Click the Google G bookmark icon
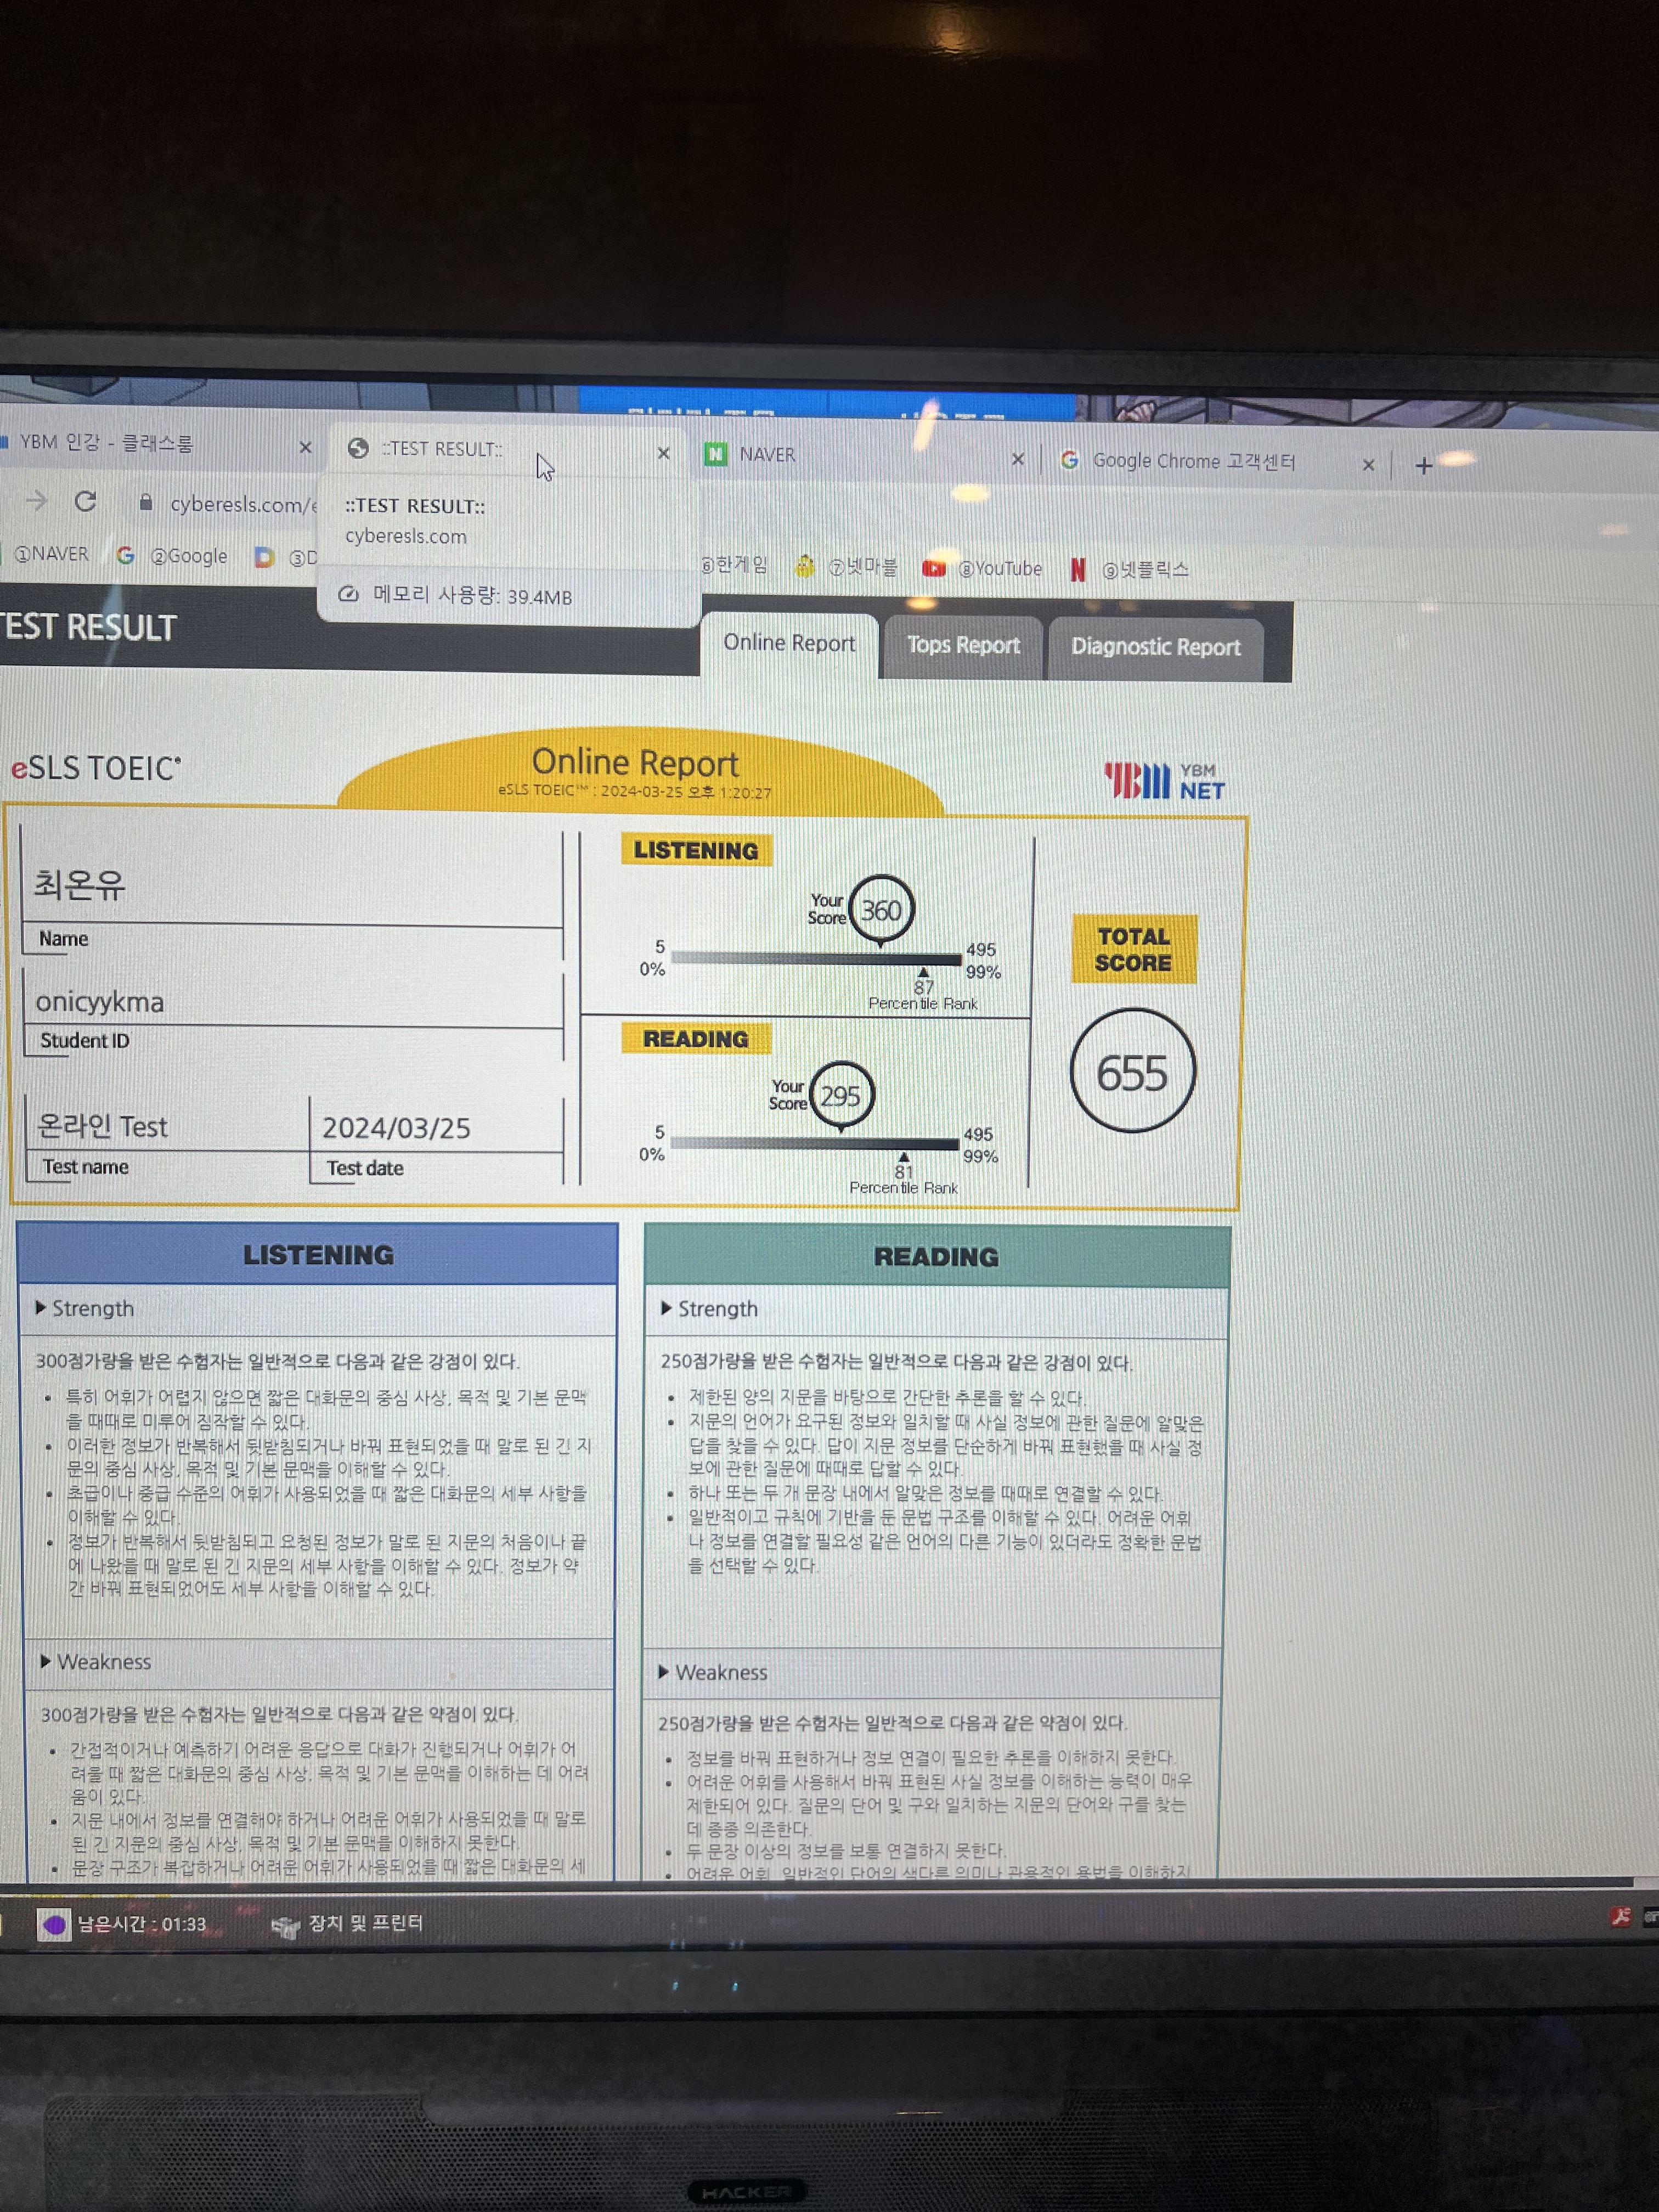This screenshot has width=1659, height=2212. click(125, 555)
